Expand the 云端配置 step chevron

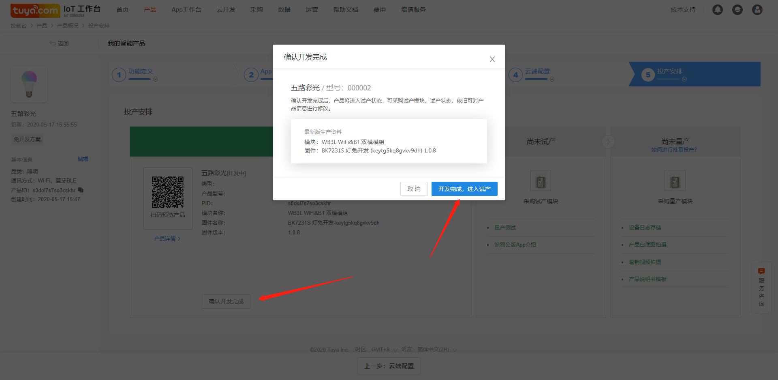coord(552,79)
